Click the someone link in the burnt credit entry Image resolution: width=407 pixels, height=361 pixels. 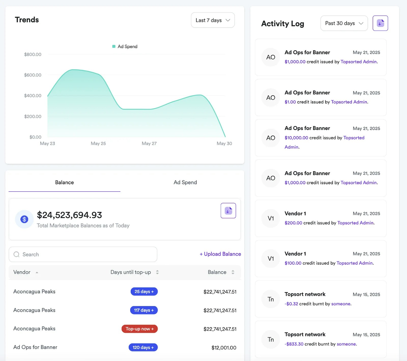[341, 304]
